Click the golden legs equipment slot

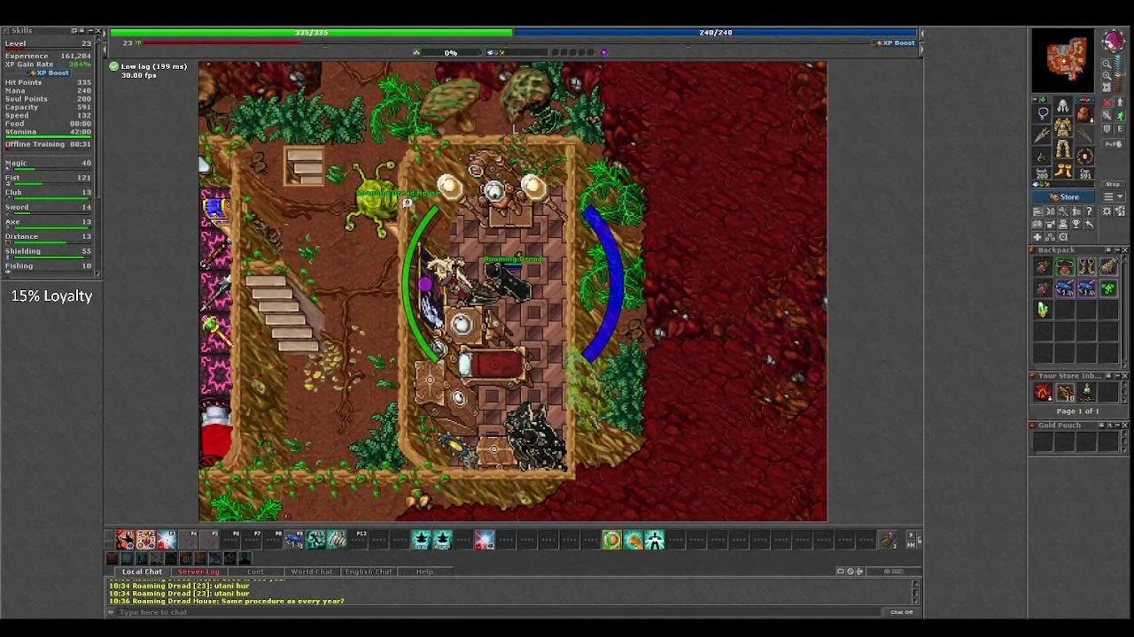tap(1063, 148)
